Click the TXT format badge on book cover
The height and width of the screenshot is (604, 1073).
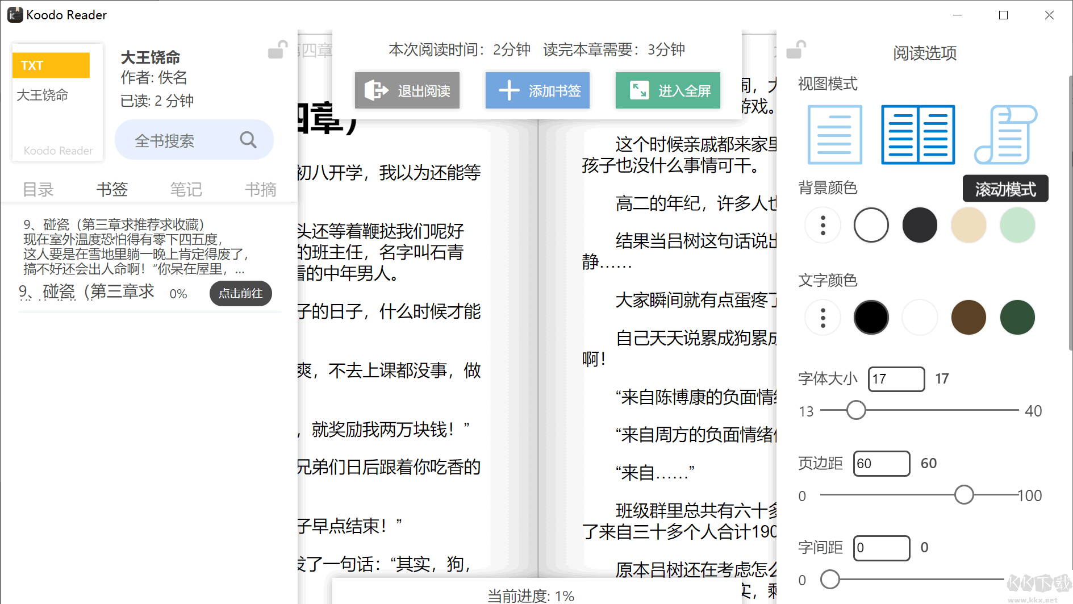[51, 65]
